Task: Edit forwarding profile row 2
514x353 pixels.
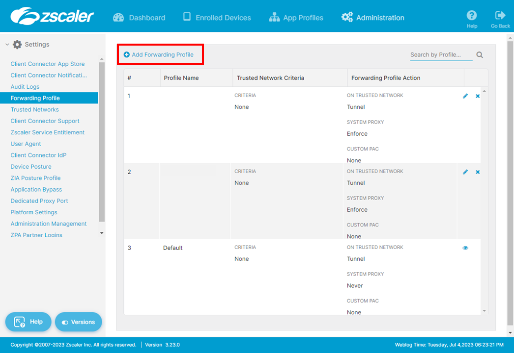Action: point(465,172)
